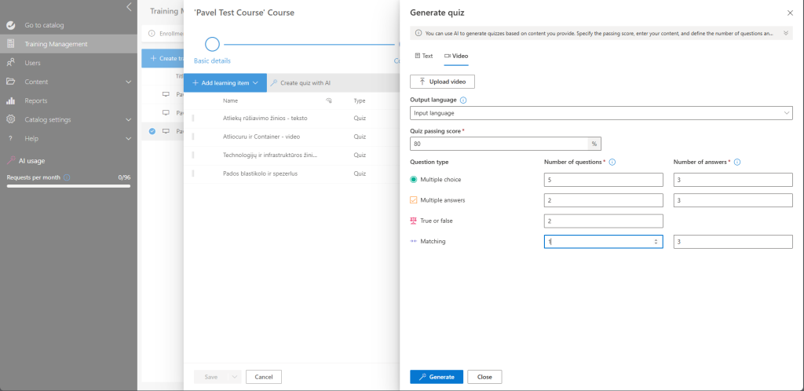Click the Matching questions spinner arrows
The image size is (804, 391).
pos(656,242)
